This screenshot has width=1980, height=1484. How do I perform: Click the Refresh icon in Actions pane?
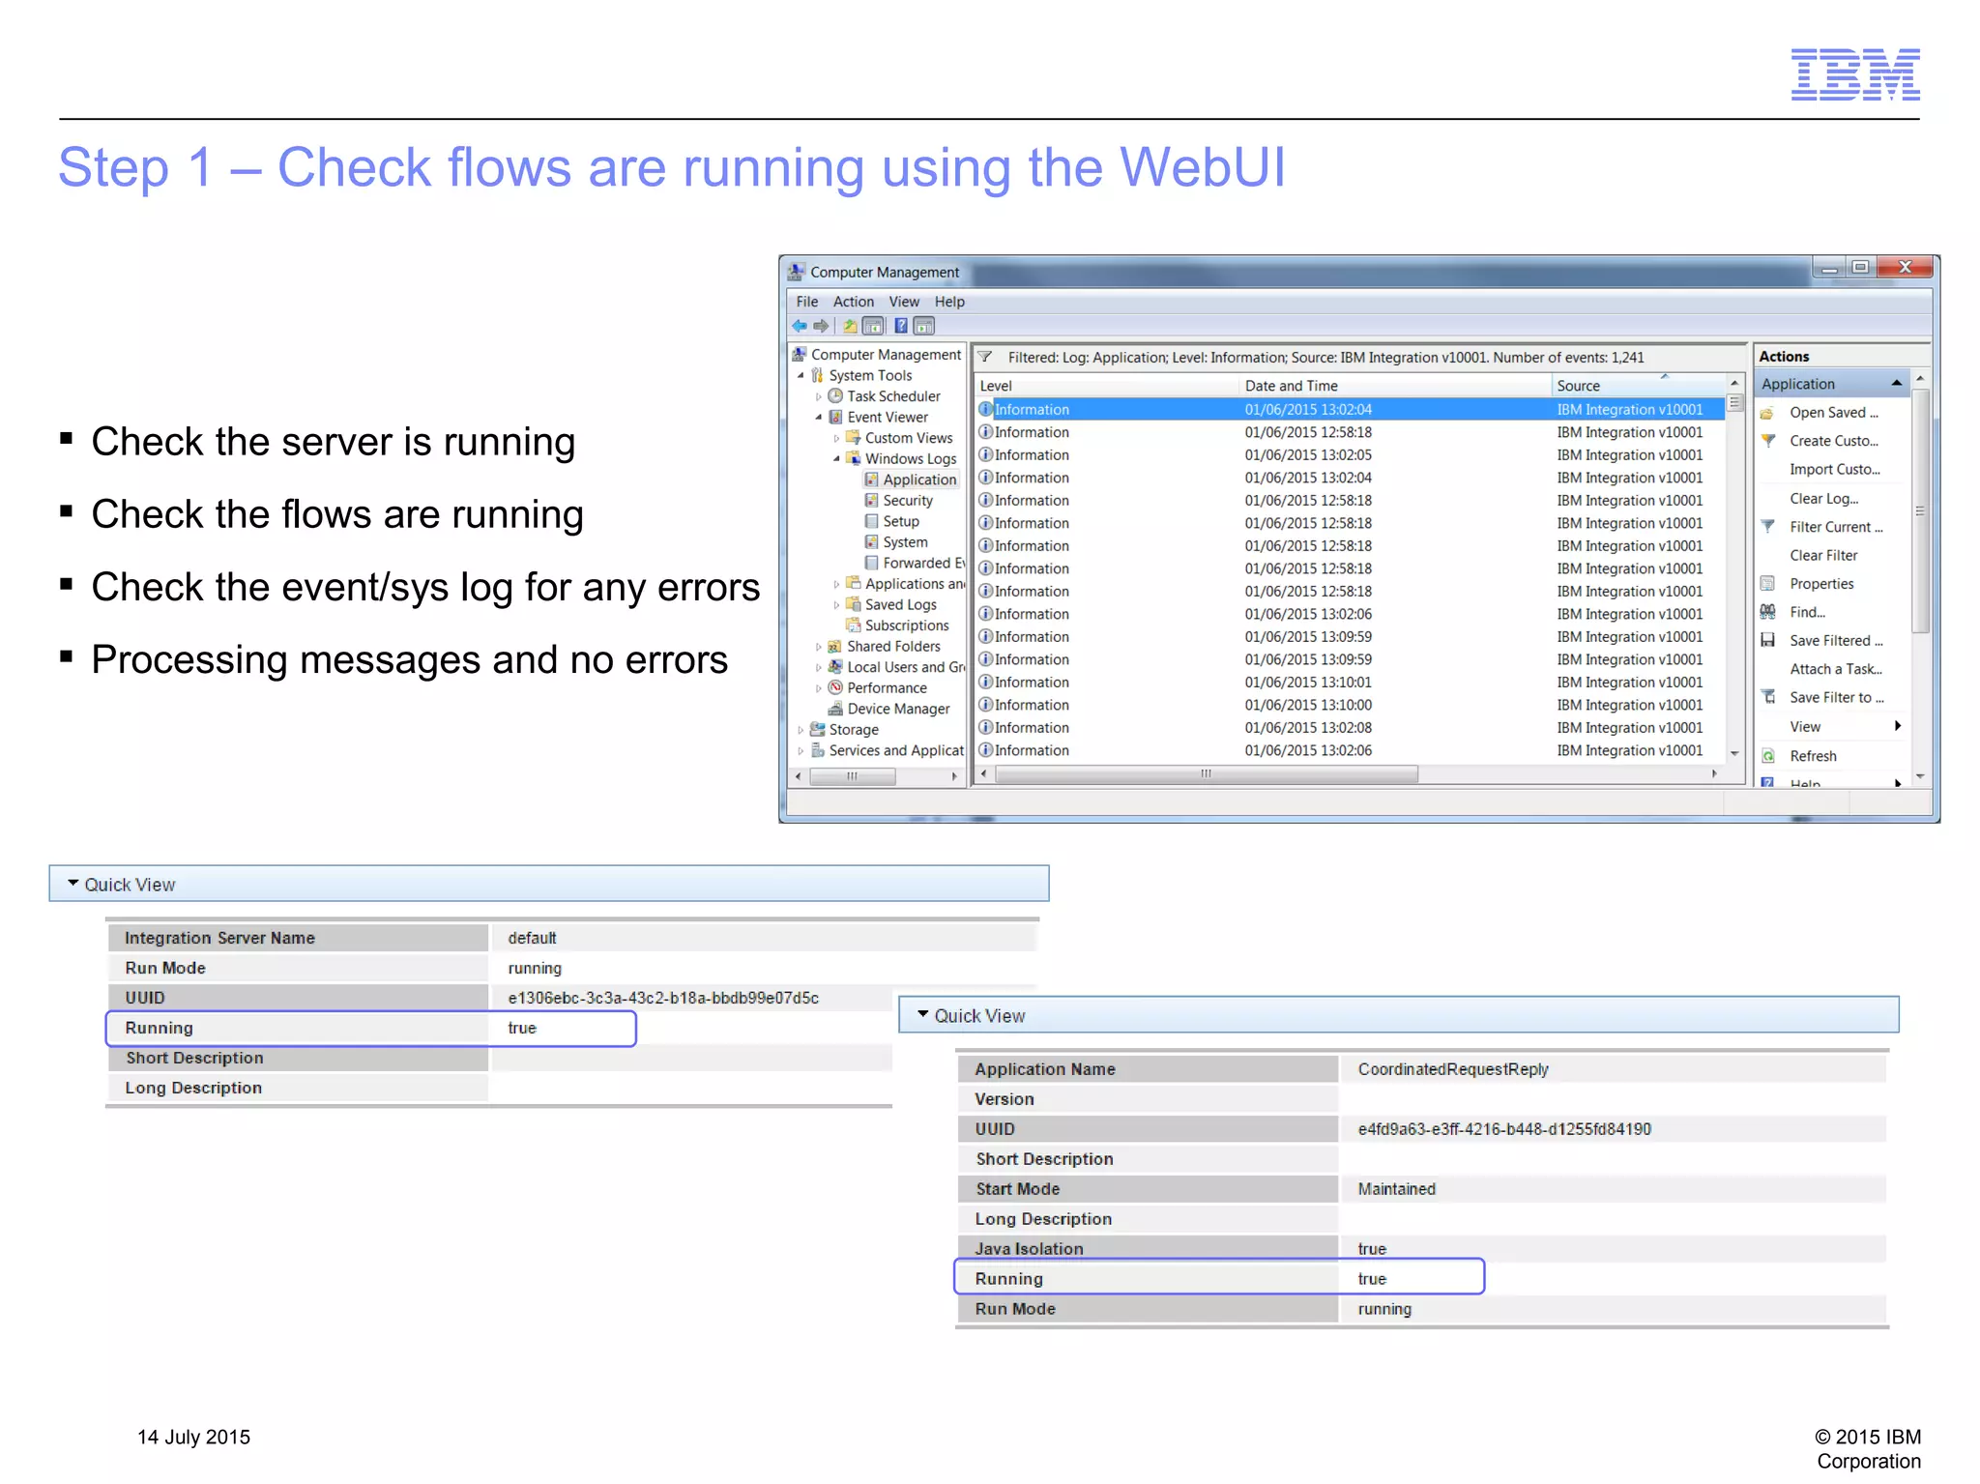1768,756
